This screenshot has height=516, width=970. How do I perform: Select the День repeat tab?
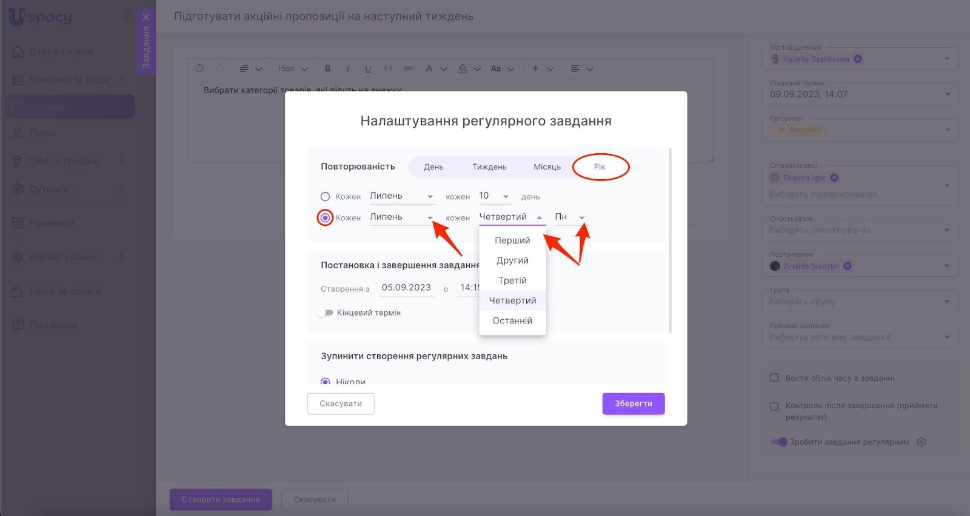433,167
